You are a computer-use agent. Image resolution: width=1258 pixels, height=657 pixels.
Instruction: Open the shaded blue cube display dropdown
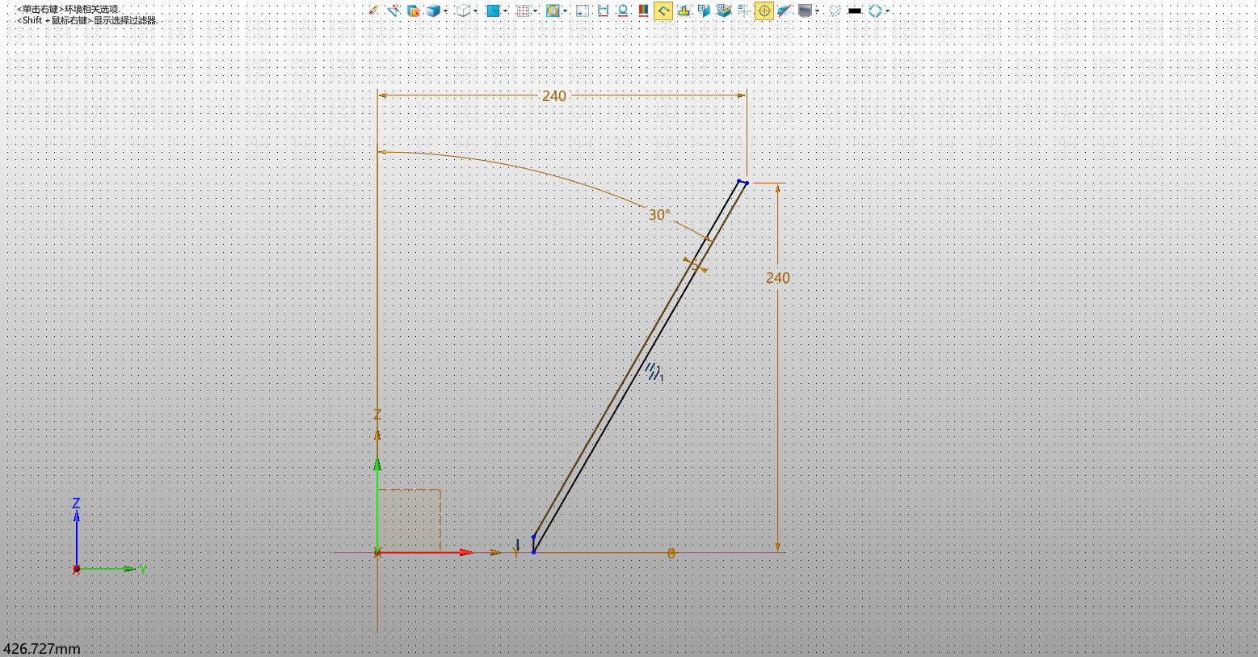(445, 11)
